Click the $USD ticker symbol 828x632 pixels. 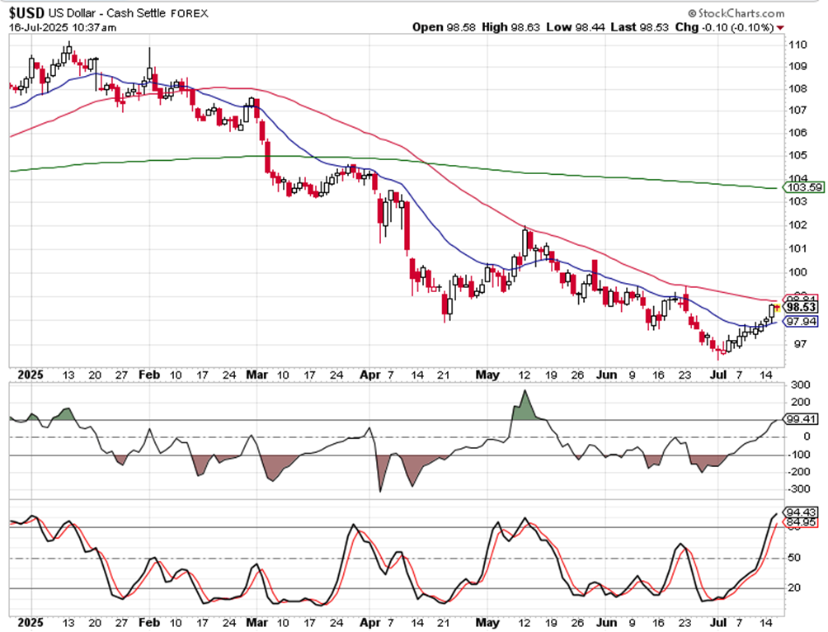click(x=26, y=13)
